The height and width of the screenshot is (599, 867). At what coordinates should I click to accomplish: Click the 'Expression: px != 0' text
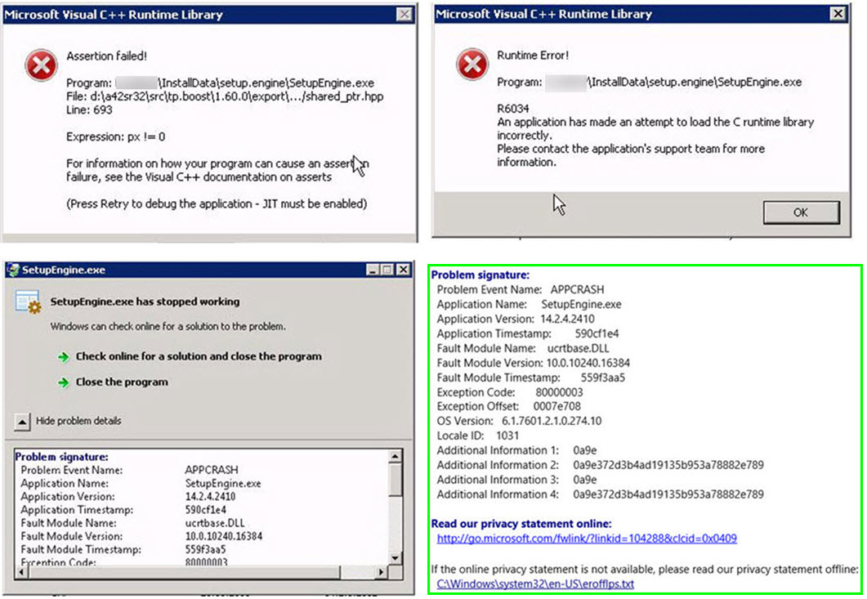(115, 136)
